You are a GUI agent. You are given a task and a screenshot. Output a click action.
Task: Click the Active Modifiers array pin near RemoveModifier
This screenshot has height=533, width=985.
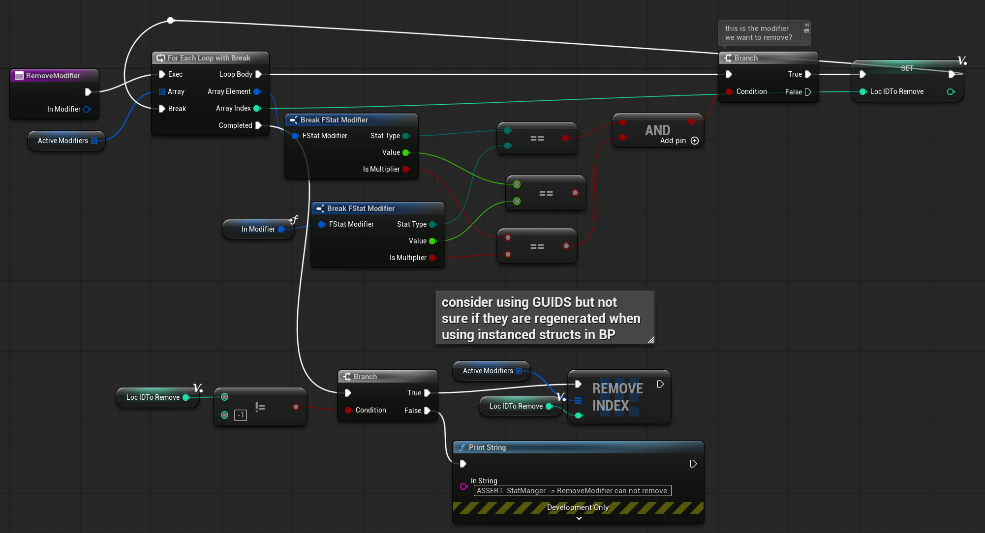click(x=94, y=141)
